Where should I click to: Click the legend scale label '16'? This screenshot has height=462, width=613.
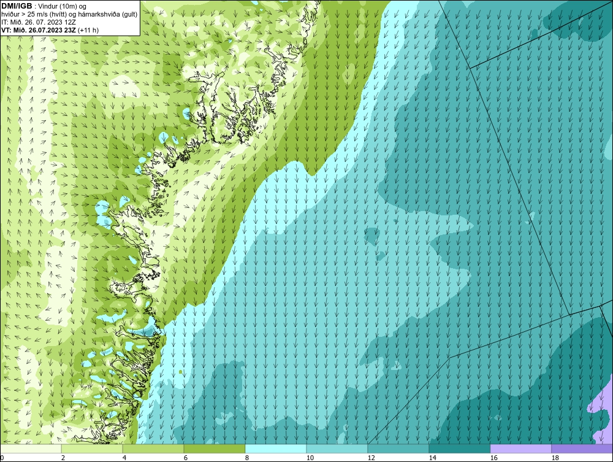[x=493, y=458]
